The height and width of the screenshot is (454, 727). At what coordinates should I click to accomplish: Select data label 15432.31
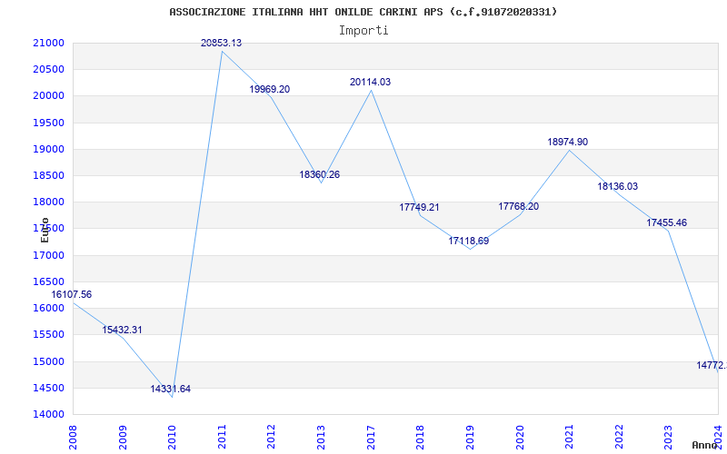[x=122, y=330]
